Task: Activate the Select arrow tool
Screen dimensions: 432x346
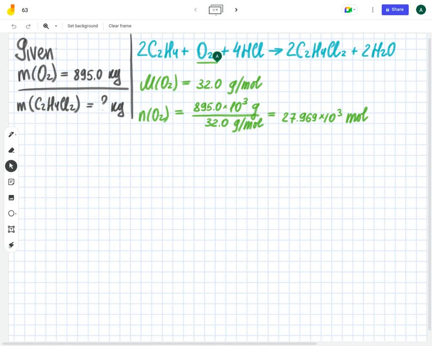Action: [x=11, y=165]
